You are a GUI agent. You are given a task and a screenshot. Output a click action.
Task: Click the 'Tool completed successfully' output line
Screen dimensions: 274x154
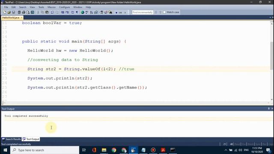coord(26,116)
